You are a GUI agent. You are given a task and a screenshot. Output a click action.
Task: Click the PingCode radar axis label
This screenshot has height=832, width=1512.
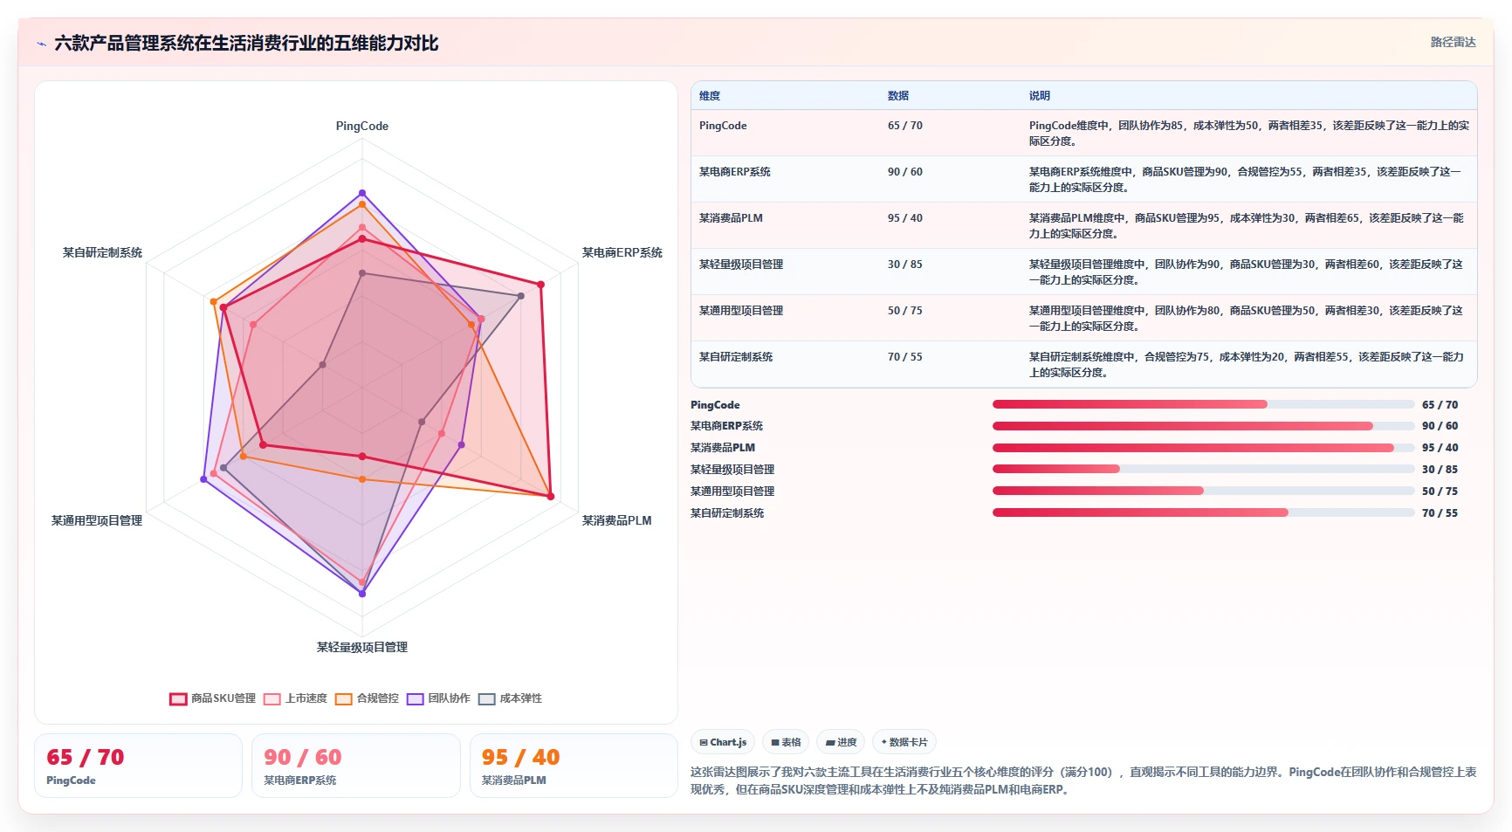[362, 126]
